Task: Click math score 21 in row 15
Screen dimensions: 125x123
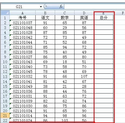Action: point(65,86)
